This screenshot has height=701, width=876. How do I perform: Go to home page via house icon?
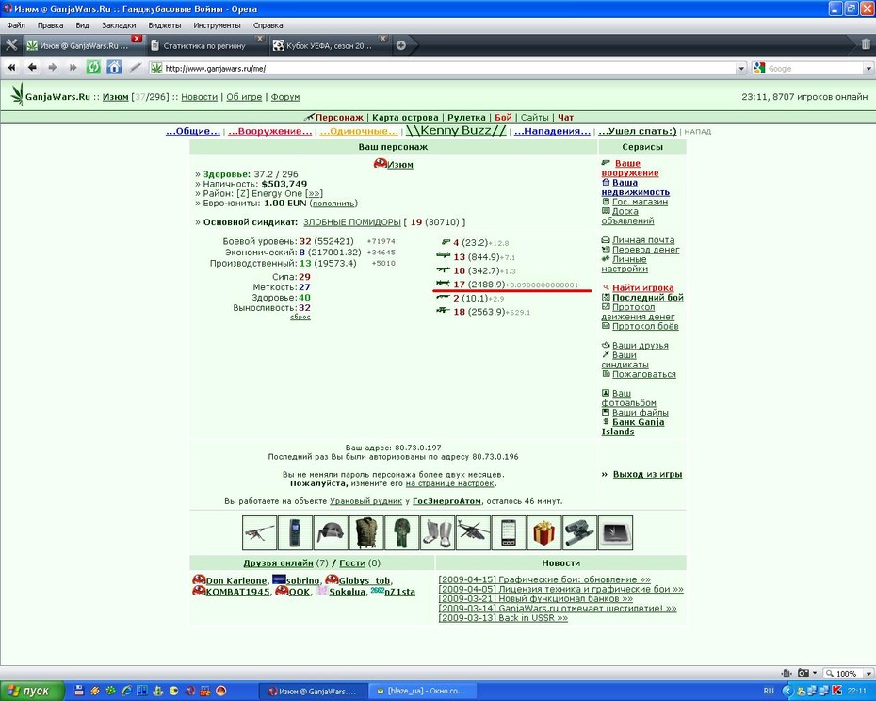click(114, 68)
